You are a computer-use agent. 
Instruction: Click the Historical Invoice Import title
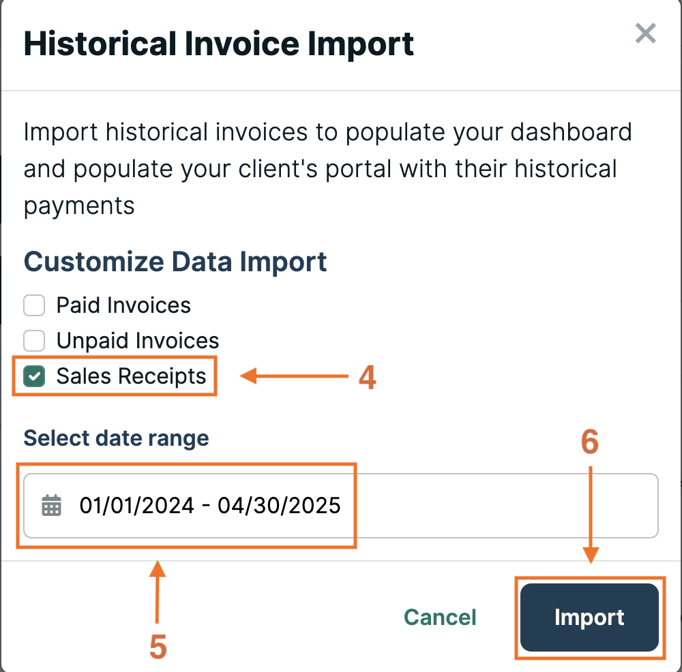pyautogui.click(x=218, y=43)
